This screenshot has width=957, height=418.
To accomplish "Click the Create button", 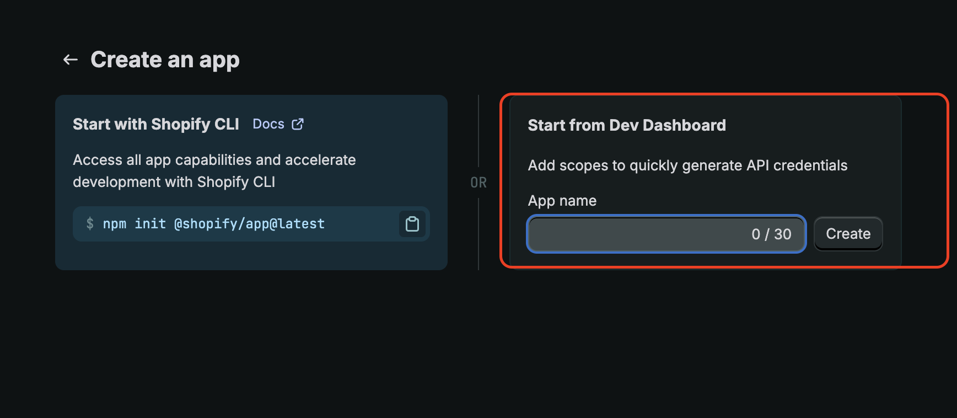I will 848,234.
